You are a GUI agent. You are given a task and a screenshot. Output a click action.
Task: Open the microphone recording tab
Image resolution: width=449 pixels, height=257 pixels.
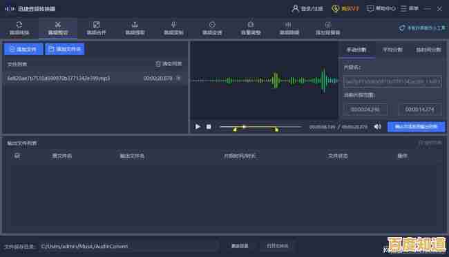pos(173,28)
